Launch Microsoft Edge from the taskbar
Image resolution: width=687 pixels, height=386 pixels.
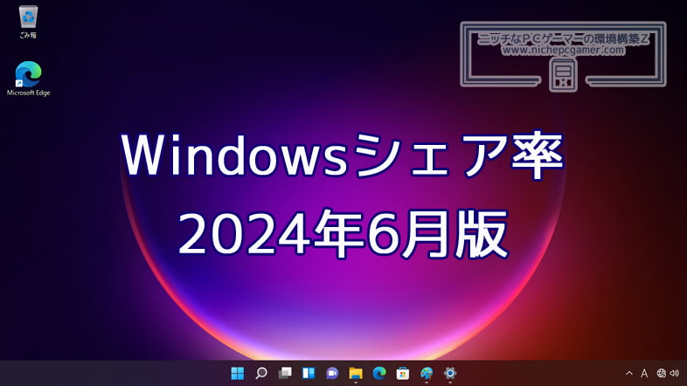[379, 373]
